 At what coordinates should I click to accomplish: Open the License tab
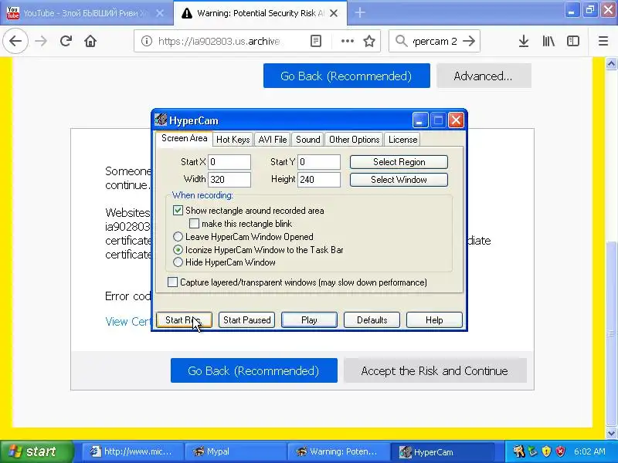pyautogui.click(x=402, y=140)
